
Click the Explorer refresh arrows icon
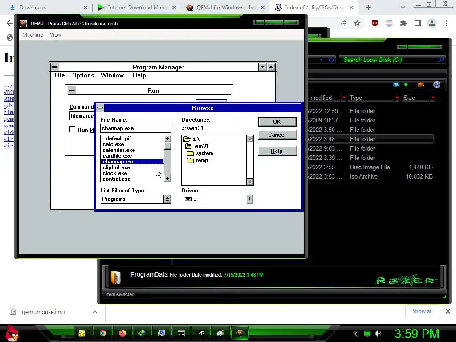(331, 60)
